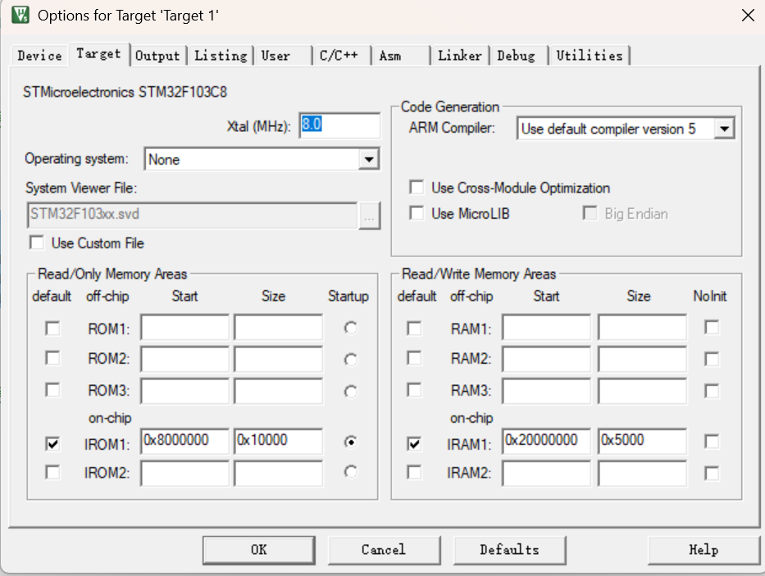The image size is (765, 576).
Task: Click the RAM2 Size field
Action: pos(643,359)
